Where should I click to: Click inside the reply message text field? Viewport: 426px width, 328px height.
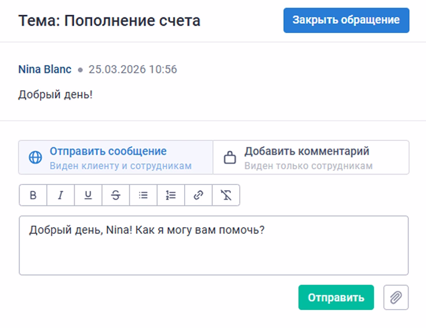point(214,252)
